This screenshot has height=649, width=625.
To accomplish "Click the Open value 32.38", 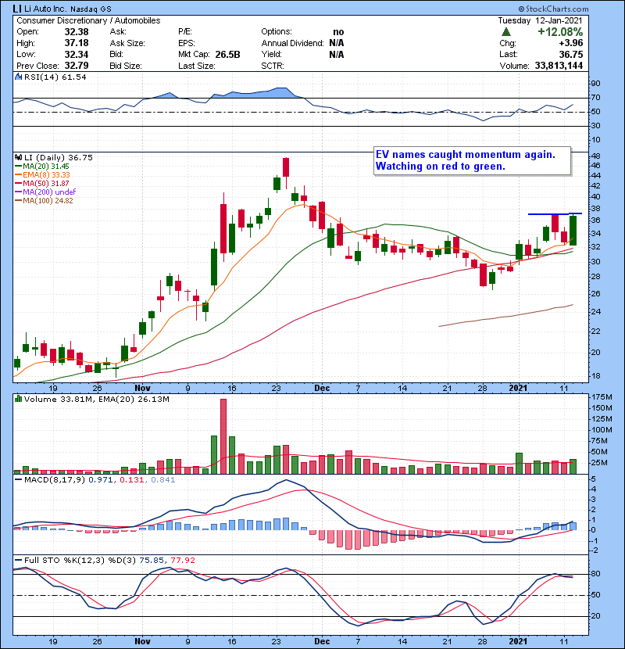I will click(77, 32).
